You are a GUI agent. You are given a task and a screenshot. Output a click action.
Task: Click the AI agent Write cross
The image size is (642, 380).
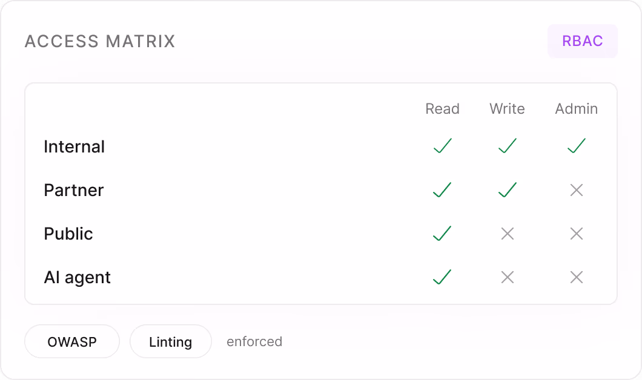tap(508, 277)
